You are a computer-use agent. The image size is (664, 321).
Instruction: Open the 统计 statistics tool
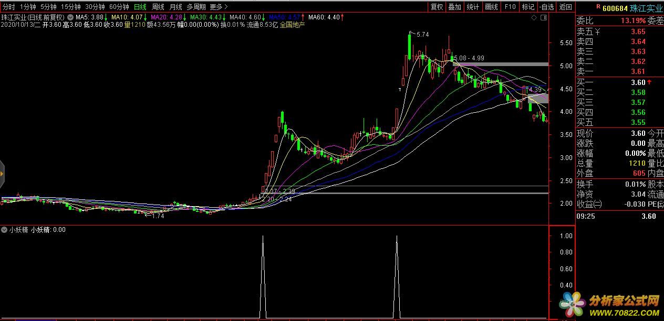click(x=473, y=7)
